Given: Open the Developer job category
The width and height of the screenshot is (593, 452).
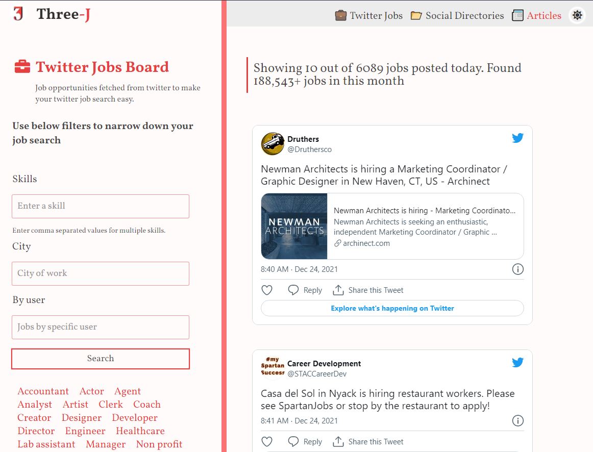Looking at the screenshot, I should (x=135, y=418).
